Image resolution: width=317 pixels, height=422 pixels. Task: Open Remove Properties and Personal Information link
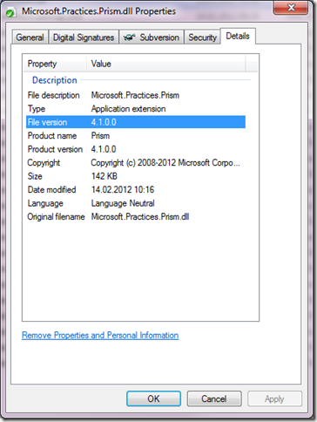pos(100,336)
